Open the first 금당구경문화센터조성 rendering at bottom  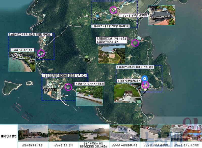pyautogui.click(x=33, y=134)
